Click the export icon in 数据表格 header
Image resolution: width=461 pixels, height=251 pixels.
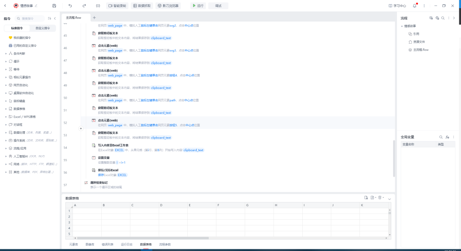pos(373,198)
